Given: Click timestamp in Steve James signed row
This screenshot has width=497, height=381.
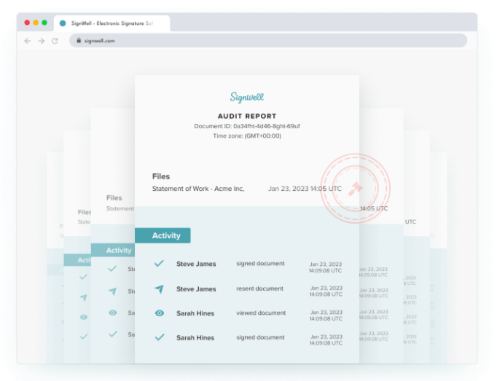Looking at the screenshot, I should [x=326, y=267].
